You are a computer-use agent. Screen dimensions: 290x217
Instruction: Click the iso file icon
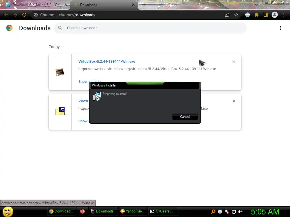pyautogui.click(x=60, y=111)
